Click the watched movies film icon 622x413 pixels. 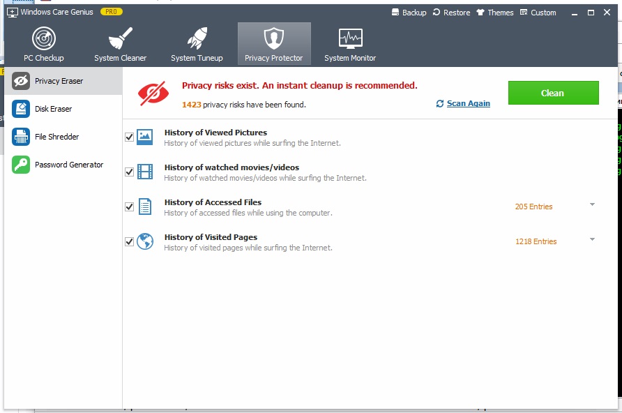point(145,172)
